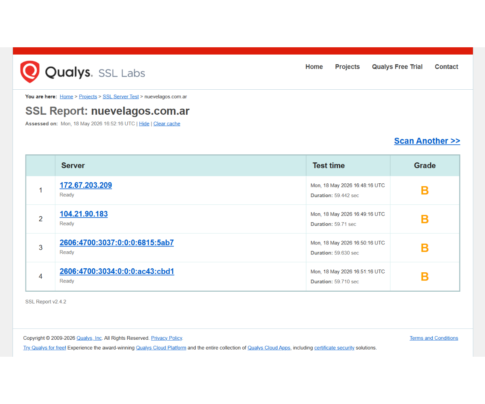Open the certificate security link
This screenshot has width=485, height=404.
pyautogui.click(x=334, y=347)
